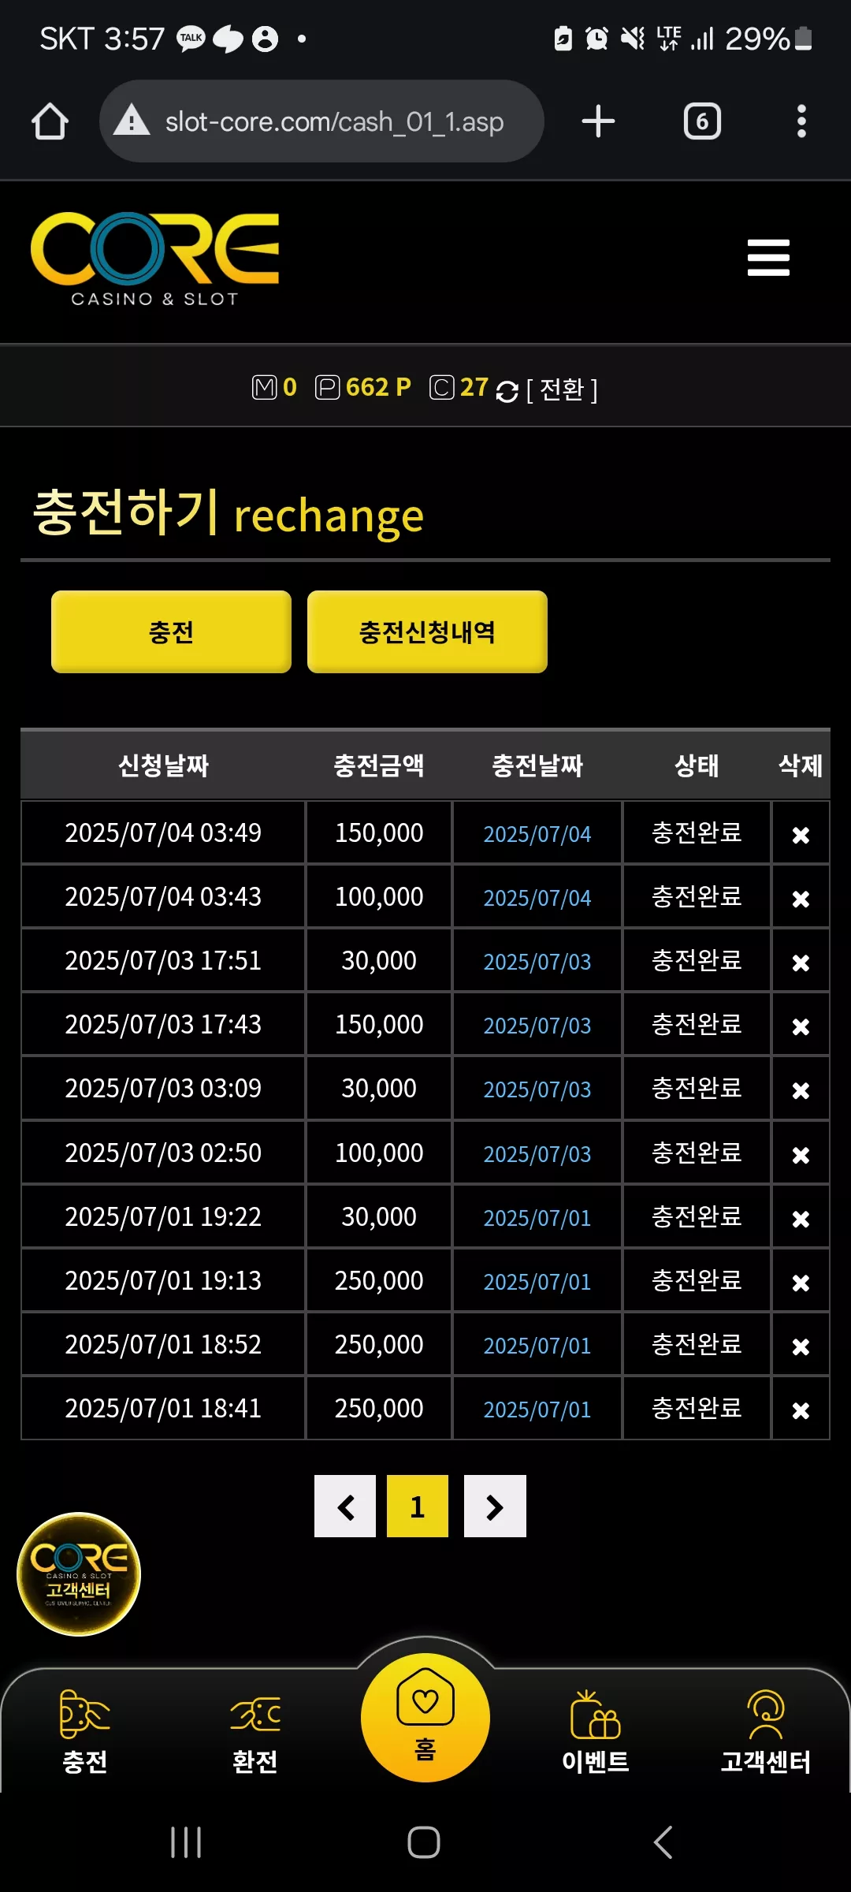Tap the slot-core.com address bar
This screenshot has width=851, height=1892.
tap(321, 121)
